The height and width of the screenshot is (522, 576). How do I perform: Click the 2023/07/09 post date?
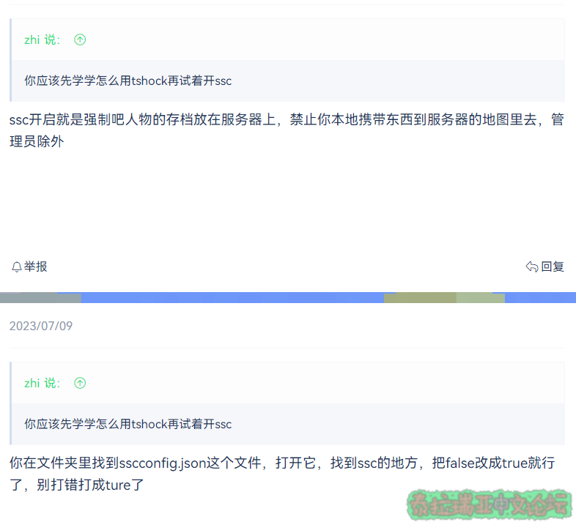coord(41,326)
